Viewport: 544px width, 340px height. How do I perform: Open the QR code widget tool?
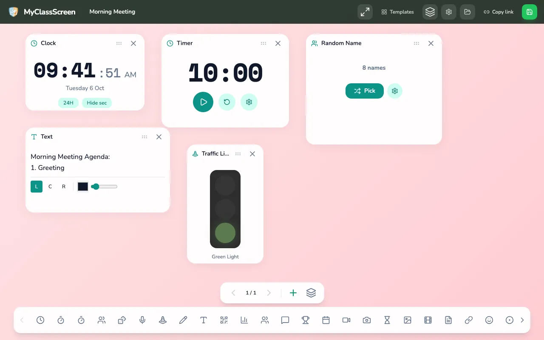[224, 320]
